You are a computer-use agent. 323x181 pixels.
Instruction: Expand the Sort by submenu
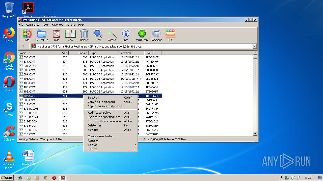(x=110, y=149)
